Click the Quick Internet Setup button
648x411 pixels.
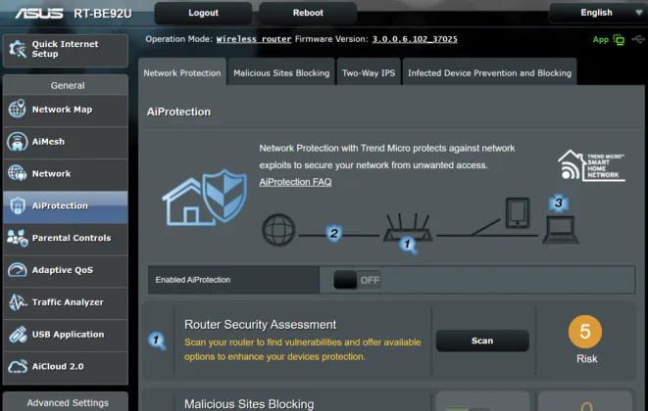[x=66, y=50]
